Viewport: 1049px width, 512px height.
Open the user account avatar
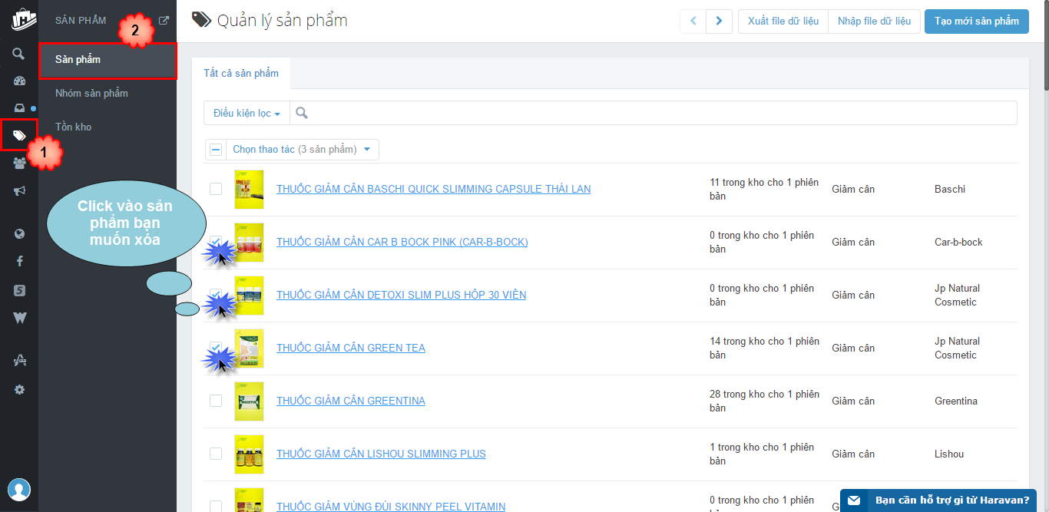19,489
